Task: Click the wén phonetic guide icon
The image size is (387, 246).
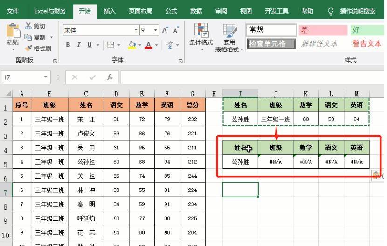Action: click(170, 45)
